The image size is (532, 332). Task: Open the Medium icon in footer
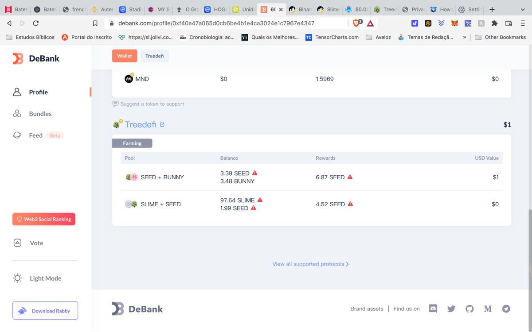point(488,309)
